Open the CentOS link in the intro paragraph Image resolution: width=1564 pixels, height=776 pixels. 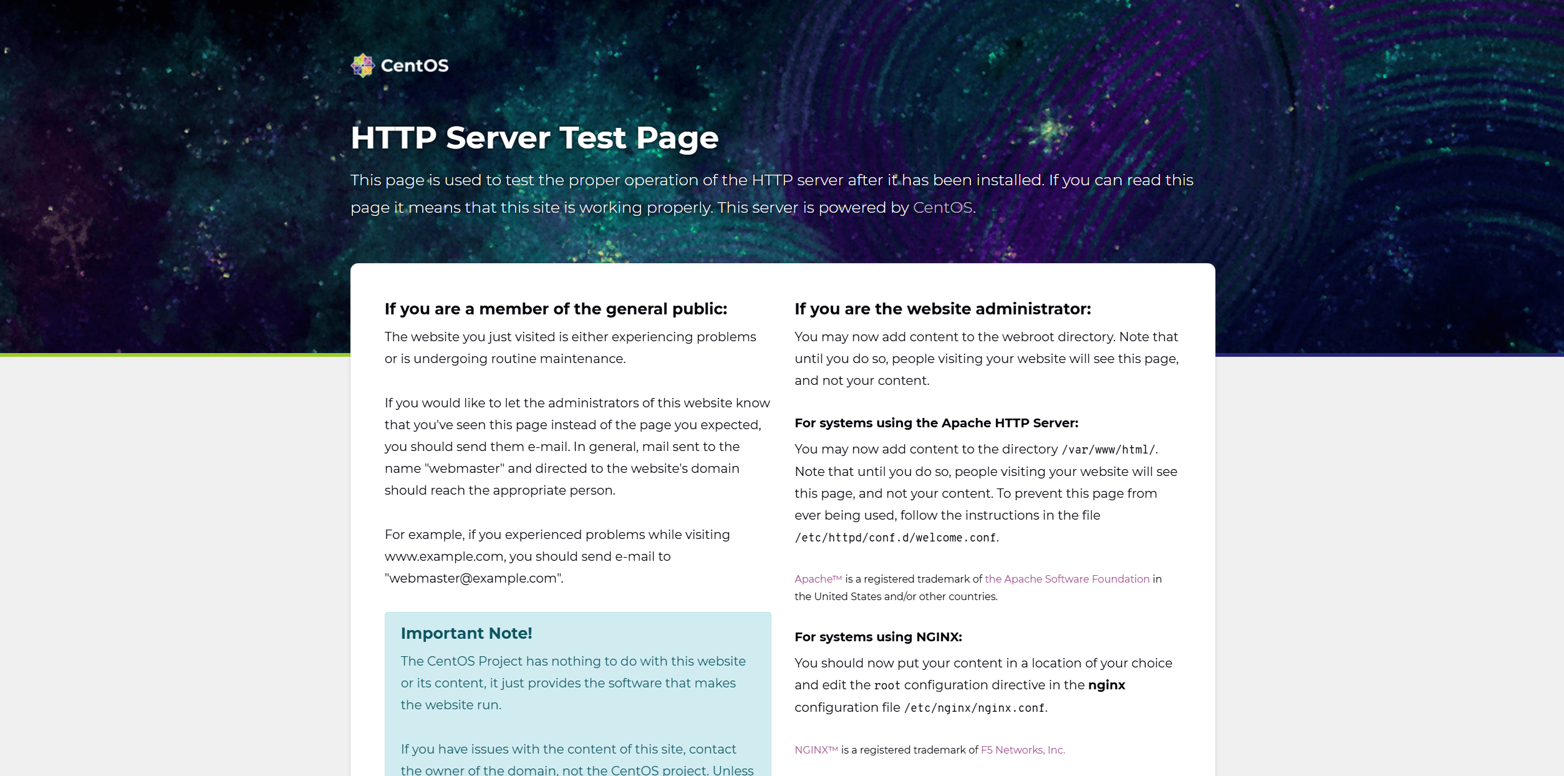click(x=942, y=208)
